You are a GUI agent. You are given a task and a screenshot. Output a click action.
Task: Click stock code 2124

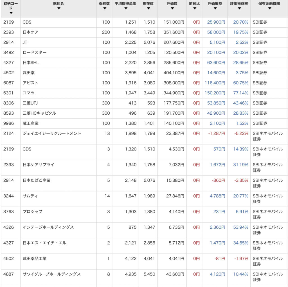click(x=8, y=134)
